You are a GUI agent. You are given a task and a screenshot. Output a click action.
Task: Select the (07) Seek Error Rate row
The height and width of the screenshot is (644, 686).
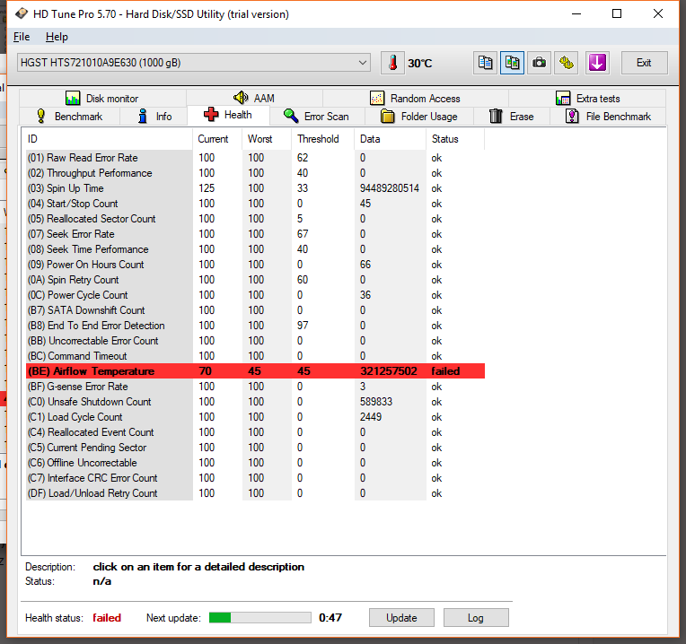pyautogui.click(x=255, y=234)
